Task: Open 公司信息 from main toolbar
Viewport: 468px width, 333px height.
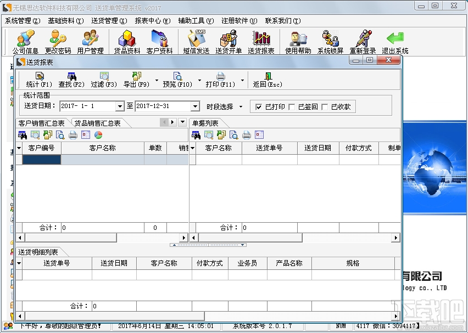Action: tap(25, 42)
